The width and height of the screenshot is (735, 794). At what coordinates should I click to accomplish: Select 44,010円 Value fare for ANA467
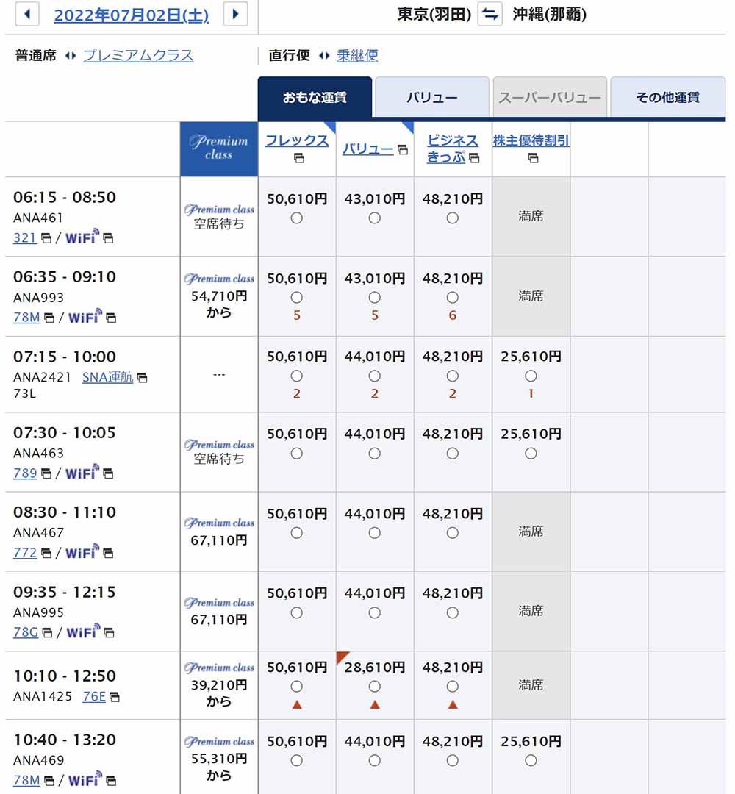coord(375,533)
